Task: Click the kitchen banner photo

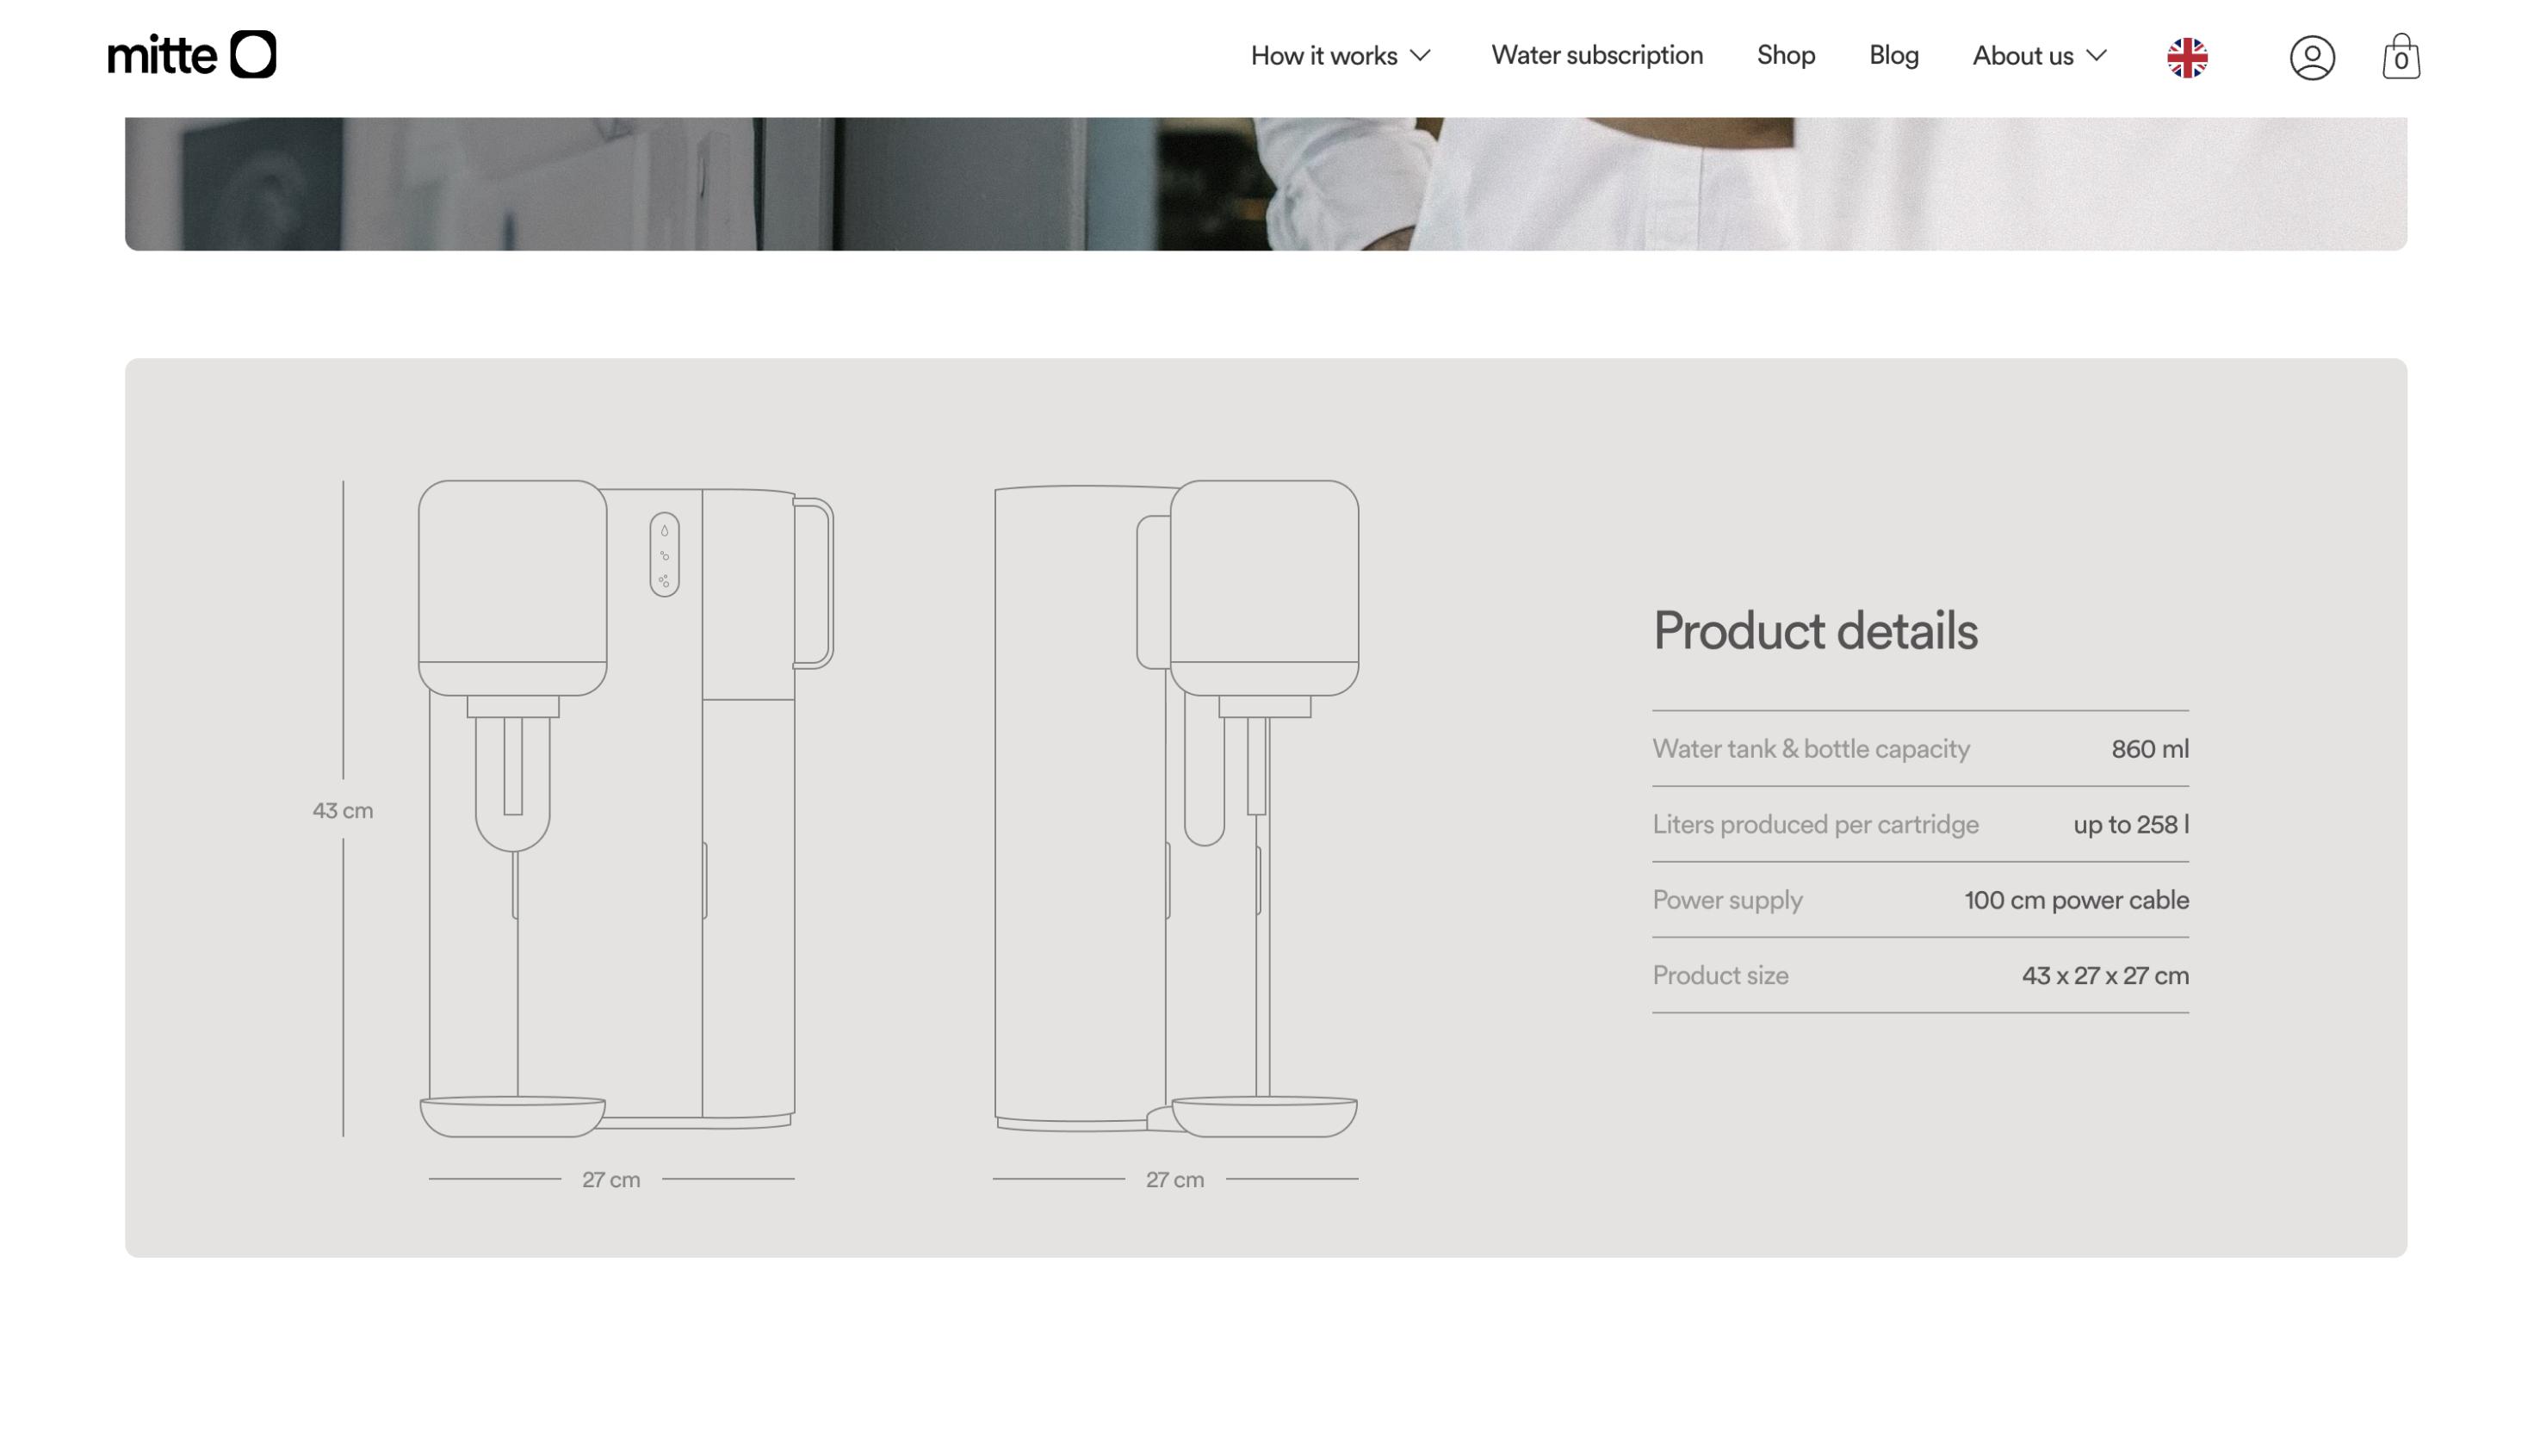Action: tap(1265, 184)
